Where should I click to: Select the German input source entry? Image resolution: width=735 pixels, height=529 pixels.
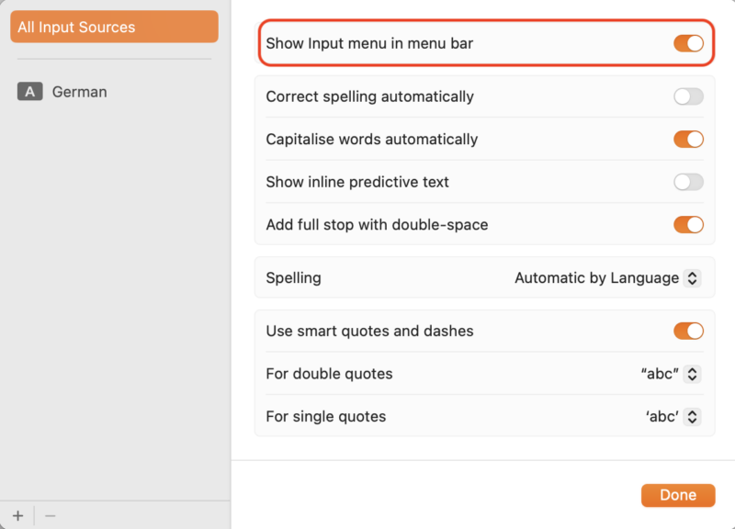click(80, 92)
